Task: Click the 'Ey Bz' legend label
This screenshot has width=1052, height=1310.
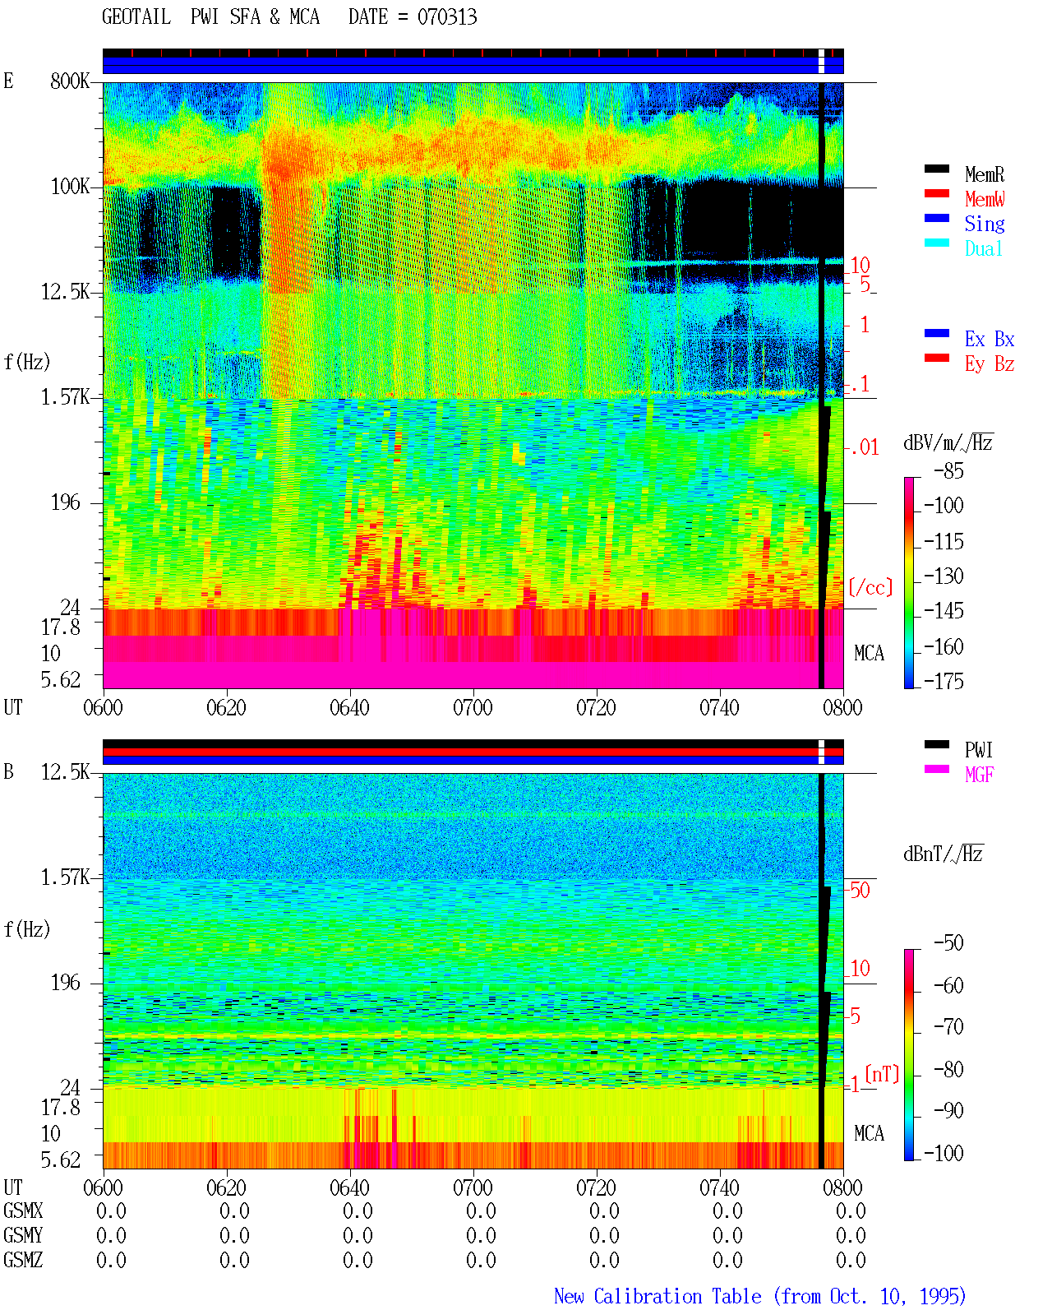Action: pyautogui.click(x=990, y=363)
